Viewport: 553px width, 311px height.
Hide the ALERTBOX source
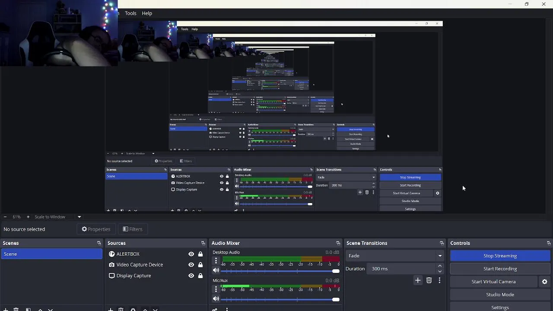tap(191, 254)
